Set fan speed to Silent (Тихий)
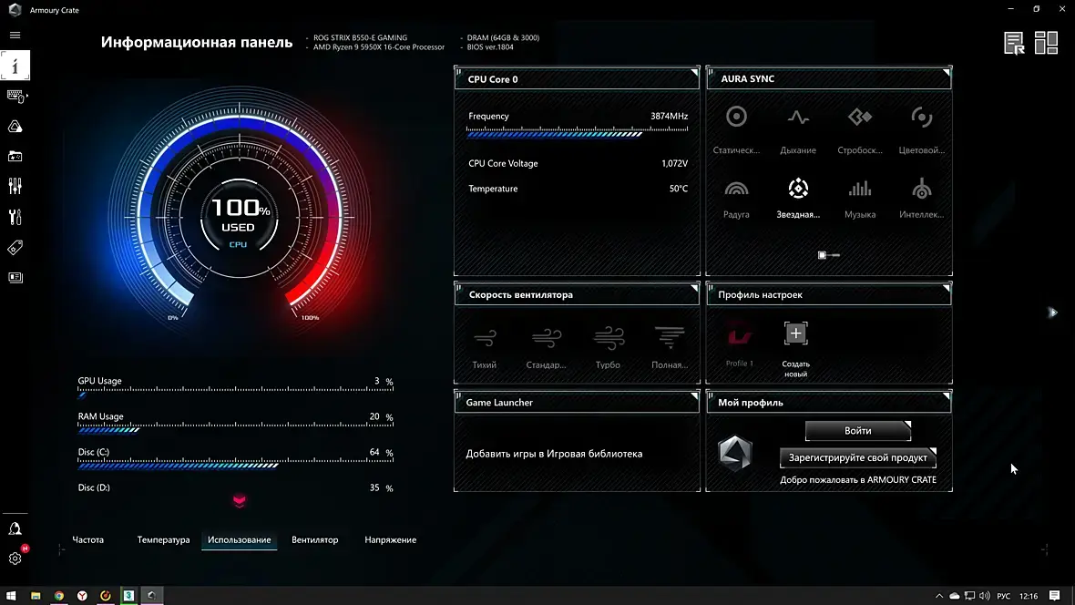1075x605 pixels. pos(485,338)
